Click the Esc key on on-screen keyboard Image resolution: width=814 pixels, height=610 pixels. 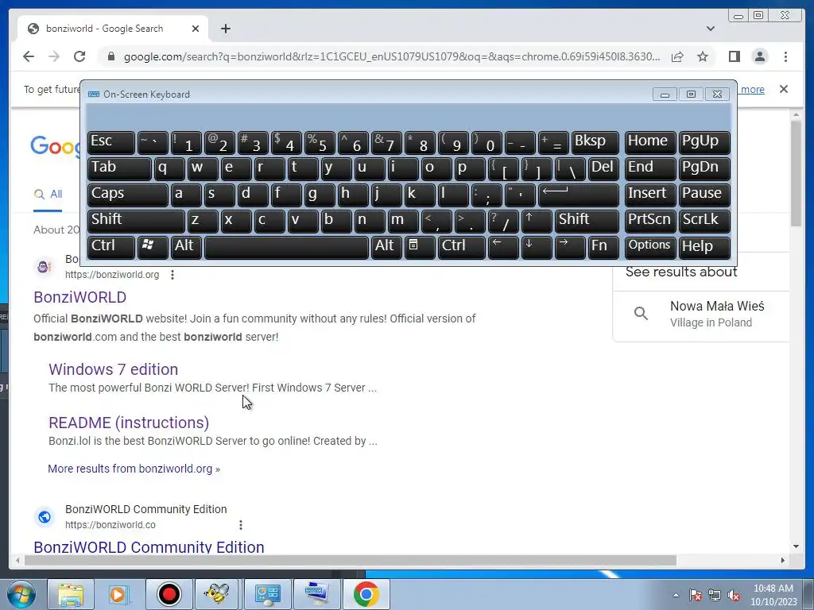coord(111,143)
